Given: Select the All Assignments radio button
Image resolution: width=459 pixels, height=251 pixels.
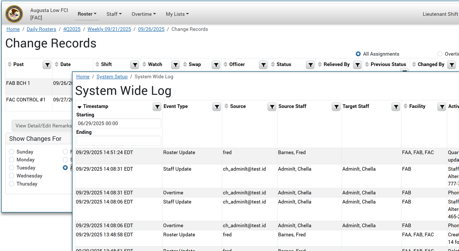Looking at the screenshot, I should 358,54.
